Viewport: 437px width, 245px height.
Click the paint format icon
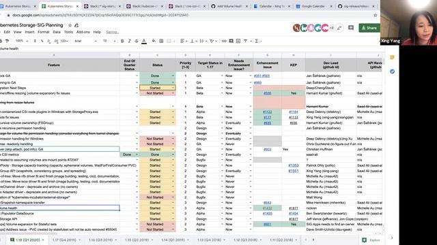coord(8,41)
